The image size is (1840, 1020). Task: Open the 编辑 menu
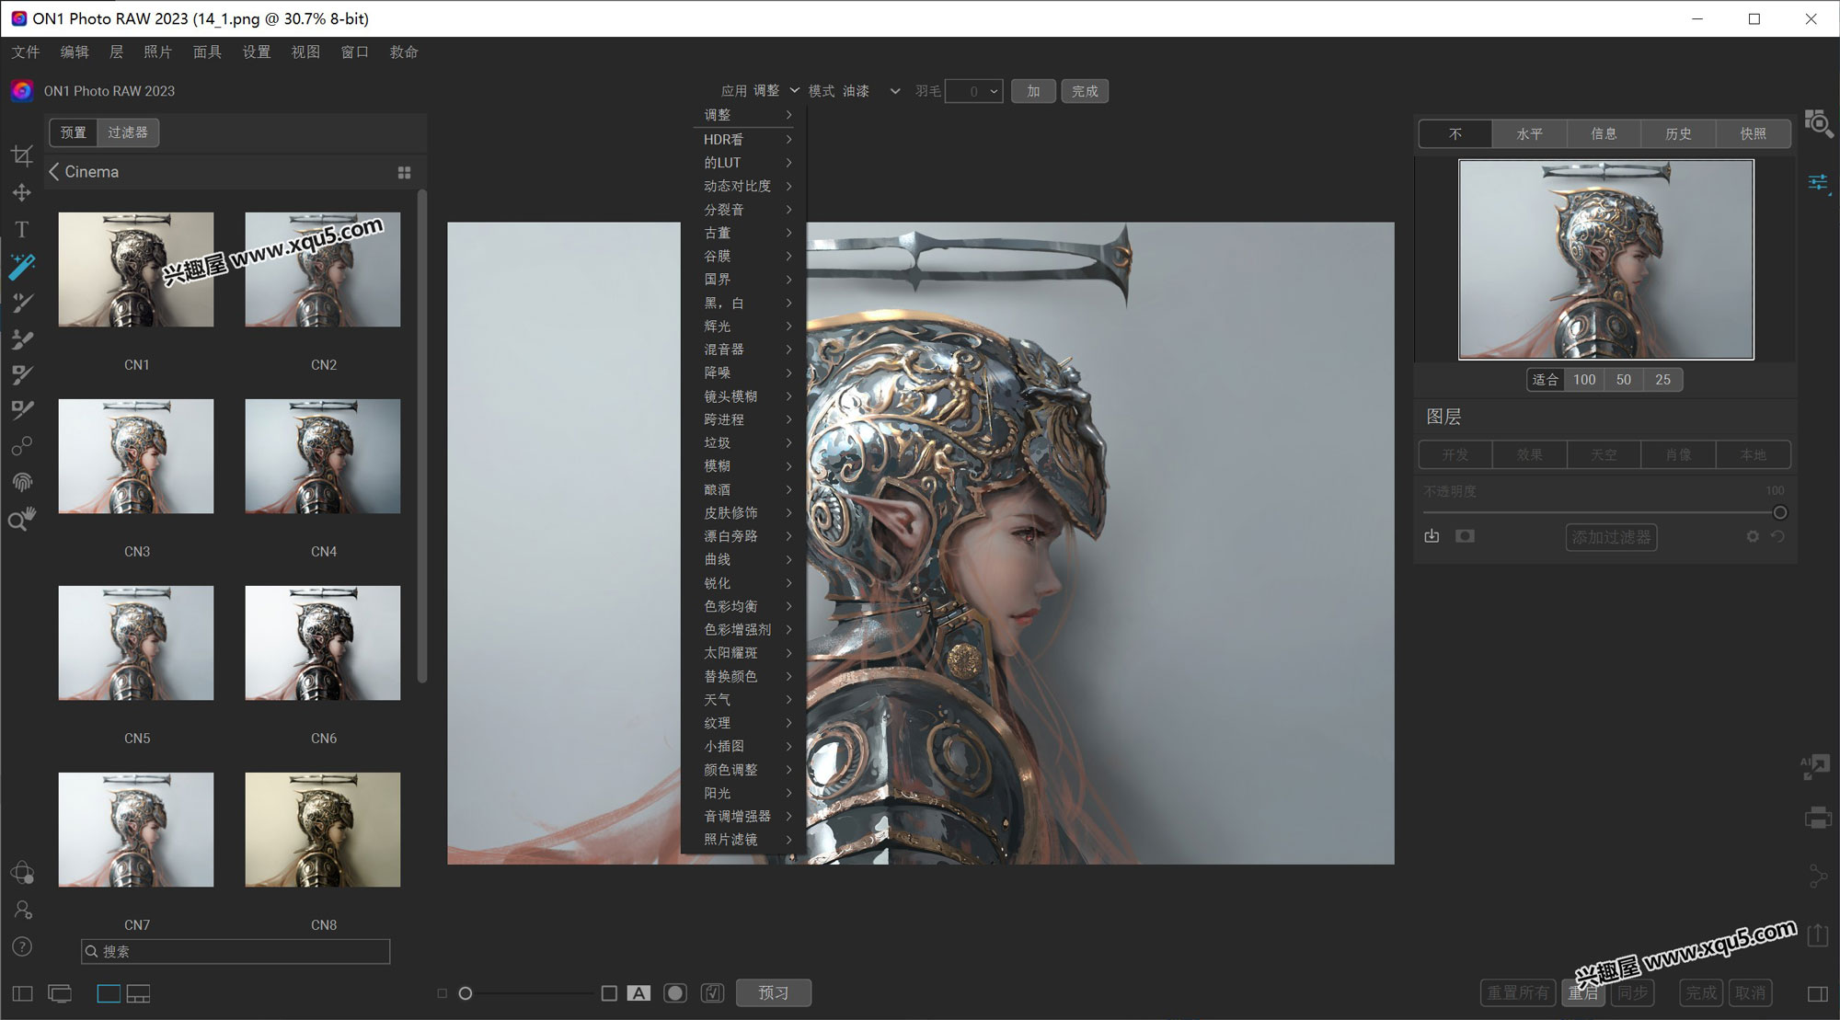[x=75, y=52]
